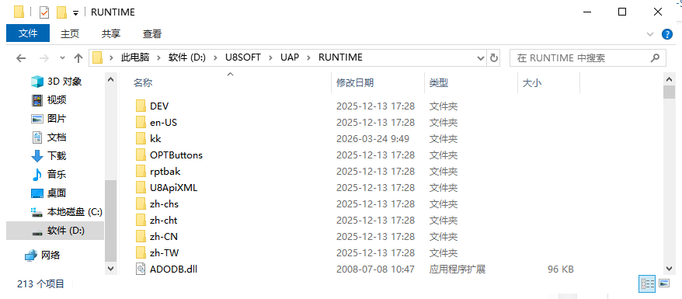The image size is (682, 299).
Task: Open the 主页 ribbon tab
Action: (70, 33)
